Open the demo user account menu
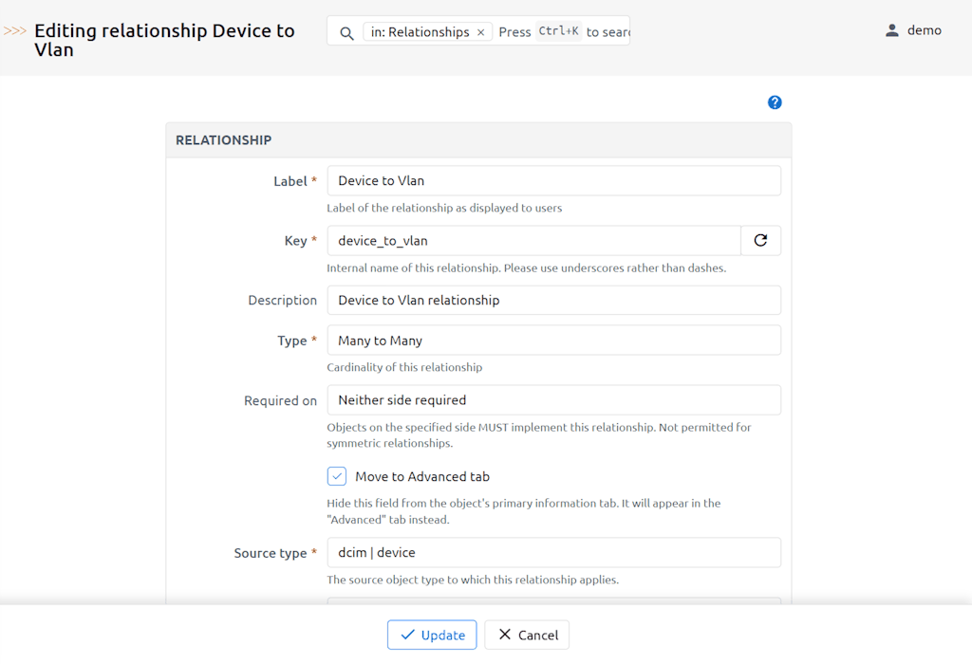The width and height of the screenshot is (972, 664). [x=913, y=30]
